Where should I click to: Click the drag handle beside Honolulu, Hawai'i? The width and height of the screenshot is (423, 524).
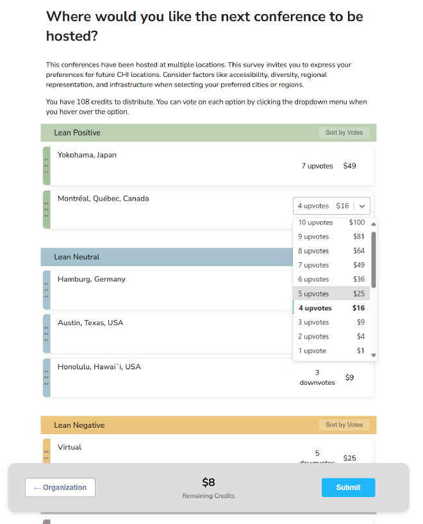pyautogui.click(x=46, y=378)
